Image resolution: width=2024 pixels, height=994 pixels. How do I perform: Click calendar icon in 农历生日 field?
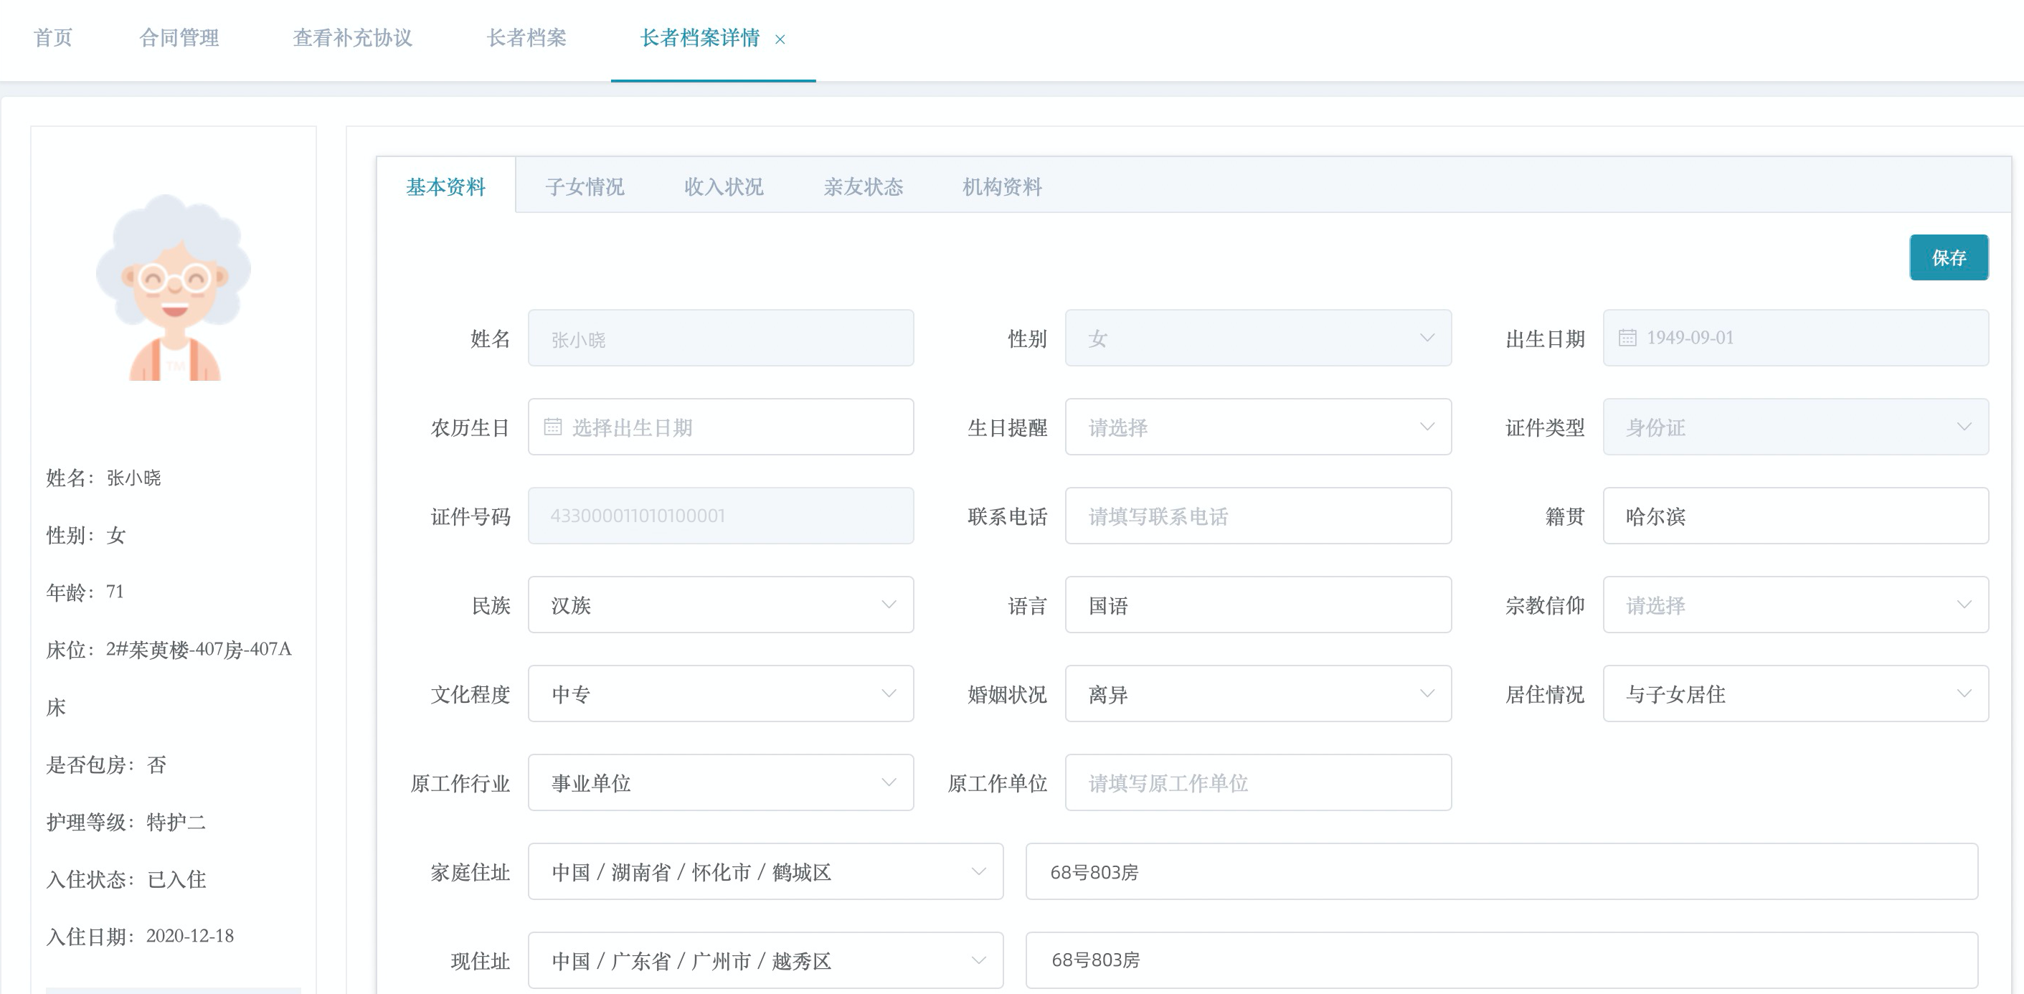point(553,427)
